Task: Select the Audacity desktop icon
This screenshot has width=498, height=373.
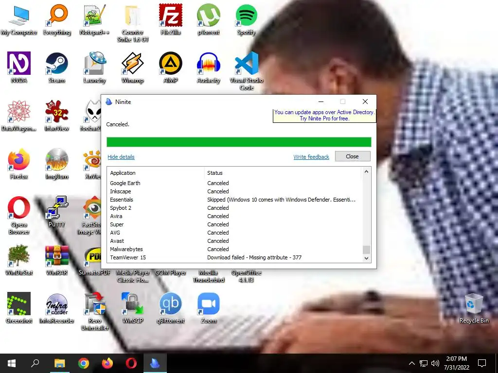Action: 208,68
